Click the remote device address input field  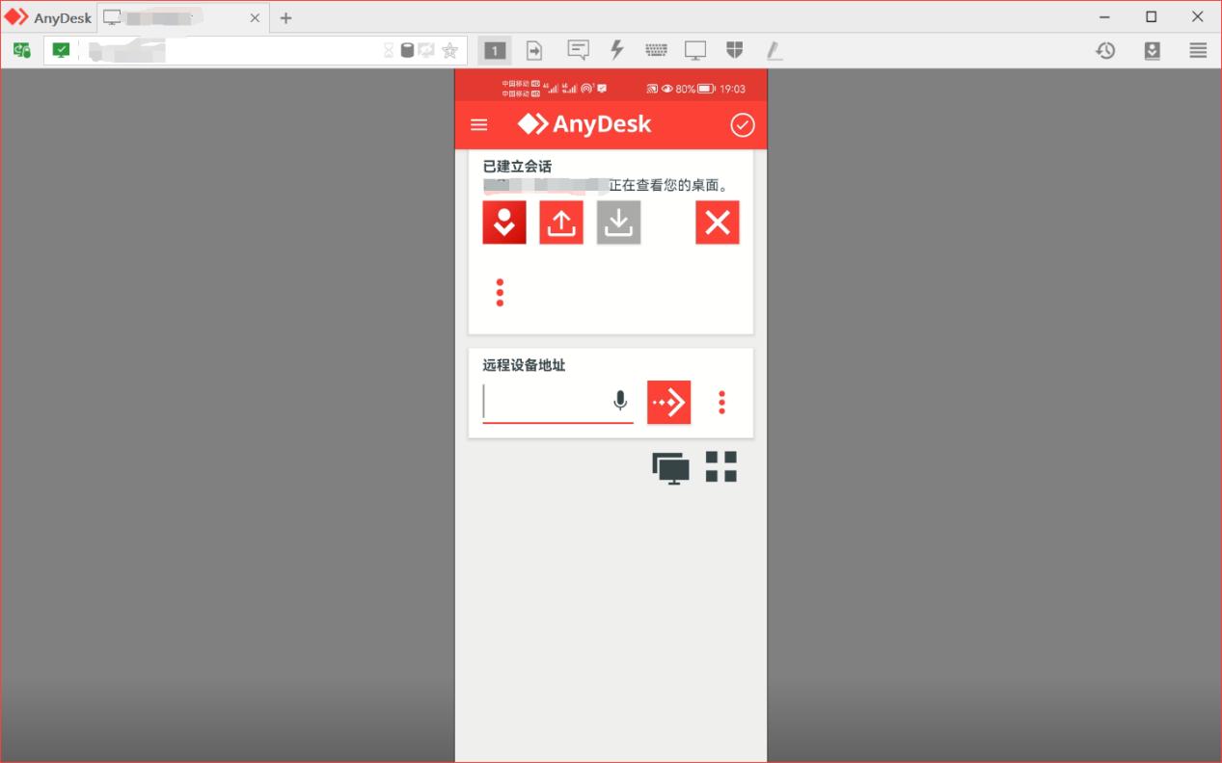pos(545,402)
